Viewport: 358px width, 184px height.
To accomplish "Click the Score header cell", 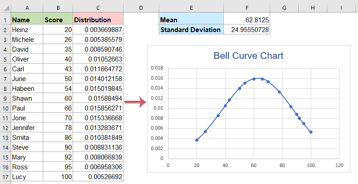I will [57, 20].
